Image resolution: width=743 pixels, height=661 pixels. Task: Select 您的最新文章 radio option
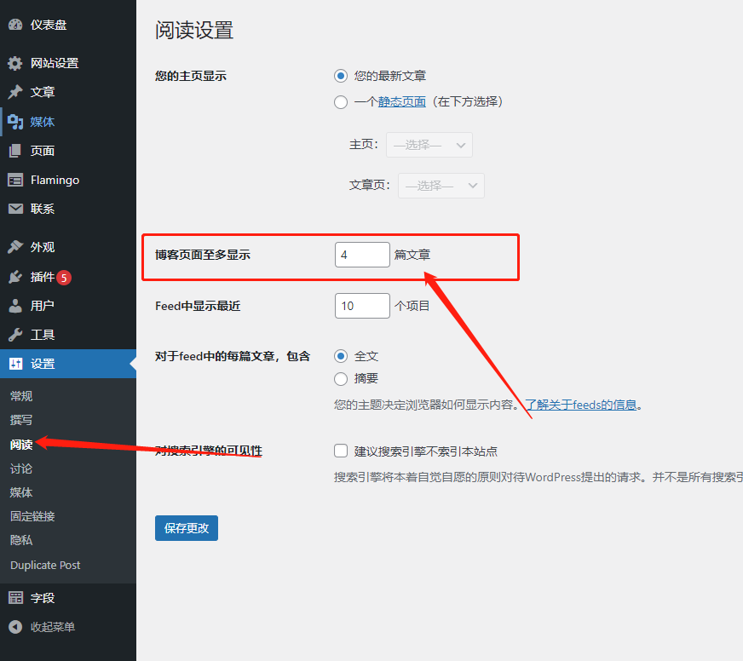pyautogui.click(x=341, y=76)
